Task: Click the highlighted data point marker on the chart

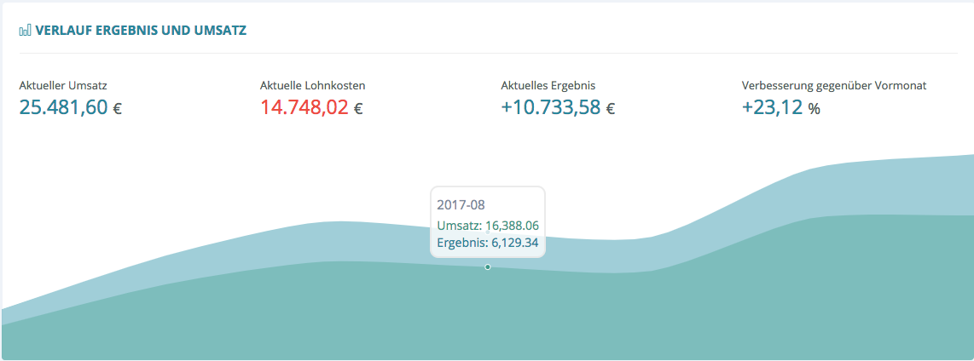Action: (488, 267)
